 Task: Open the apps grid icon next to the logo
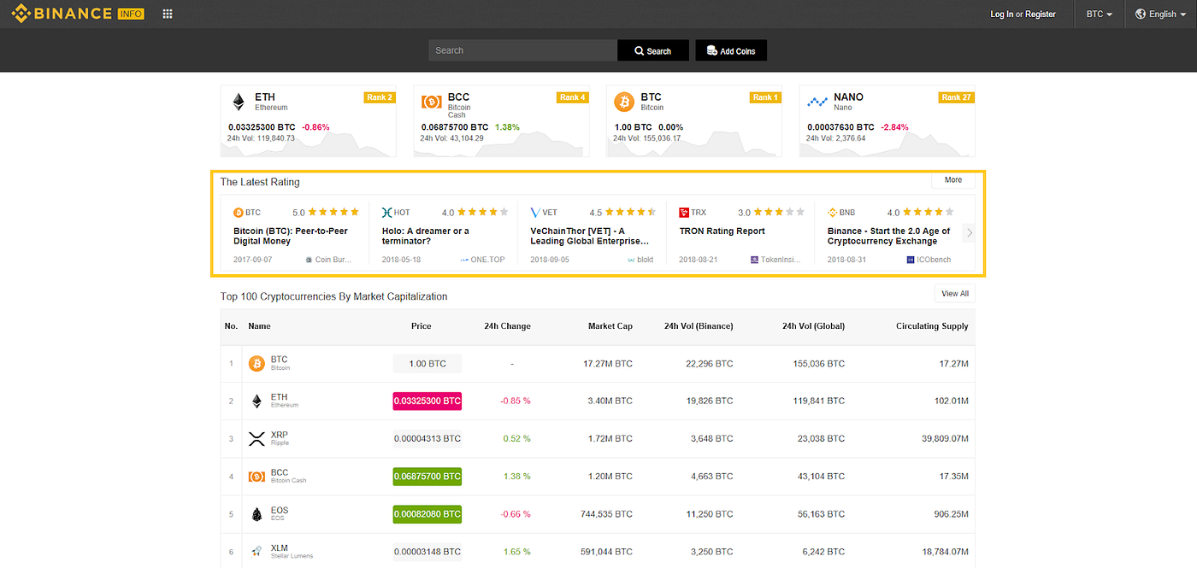click(x=168, y=13)
